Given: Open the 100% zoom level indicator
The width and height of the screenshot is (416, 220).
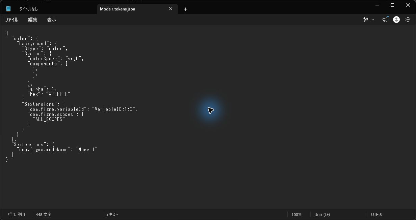Looking at the screenshot, I should pos(296,215).
